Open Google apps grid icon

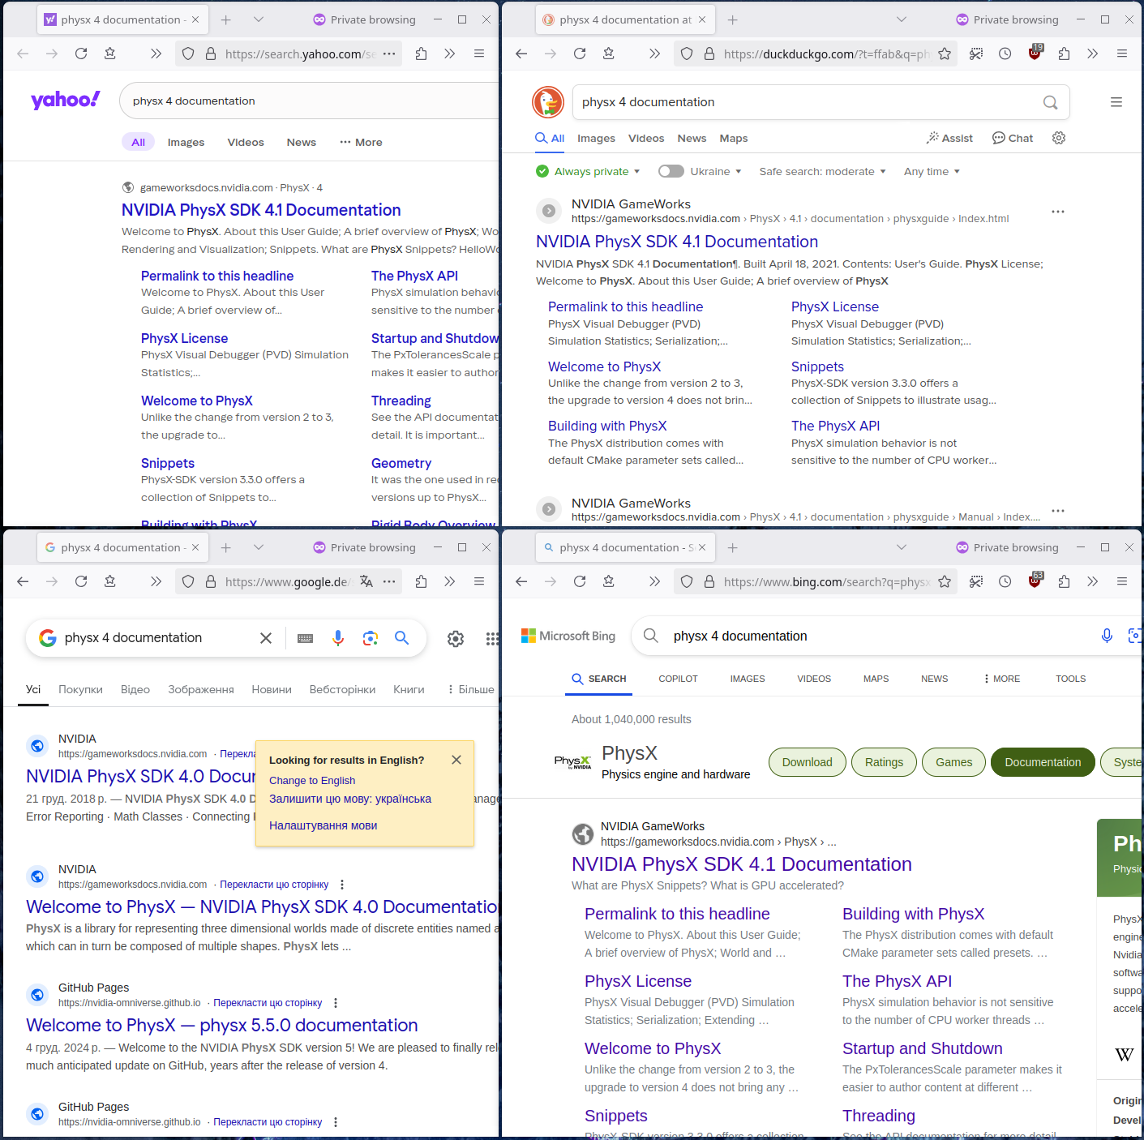[x=491, y=639]
